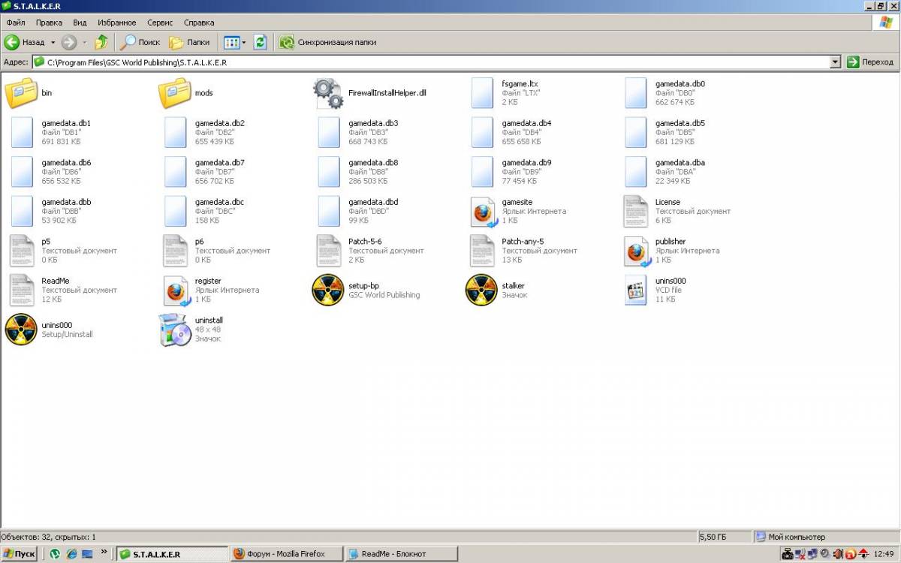Select the gamedata.db2 file name
The height and width of the screenshot is (563, 901).
pyautogui.click(x=220, y=123)
